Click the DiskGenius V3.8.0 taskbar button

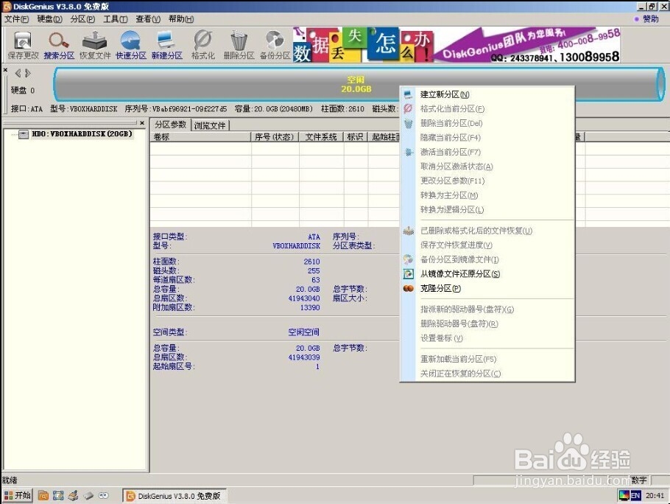174,496
